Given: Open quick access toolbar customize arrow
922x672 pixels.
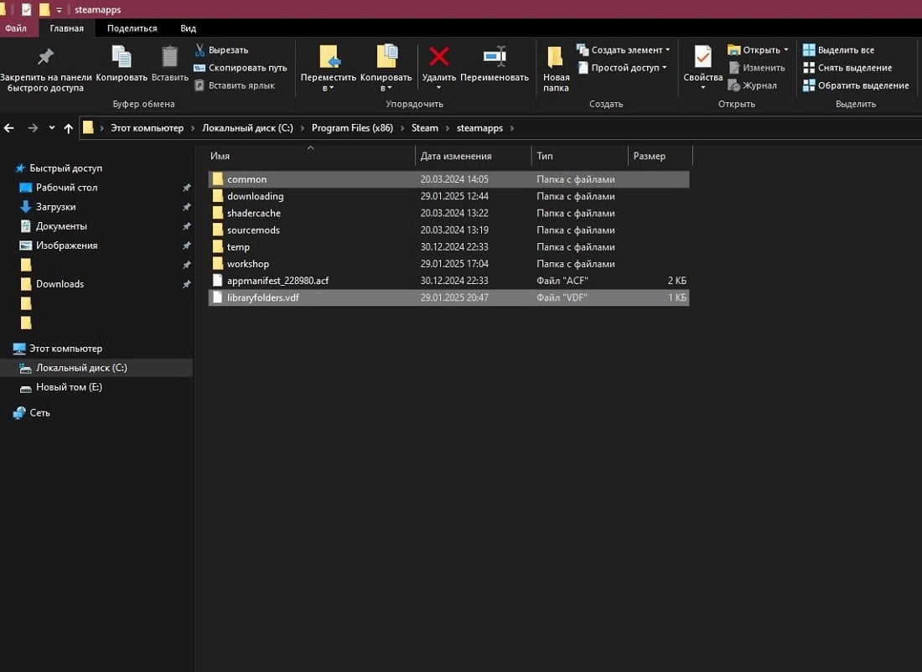Looking at the screenshot, I should point(59,10).
